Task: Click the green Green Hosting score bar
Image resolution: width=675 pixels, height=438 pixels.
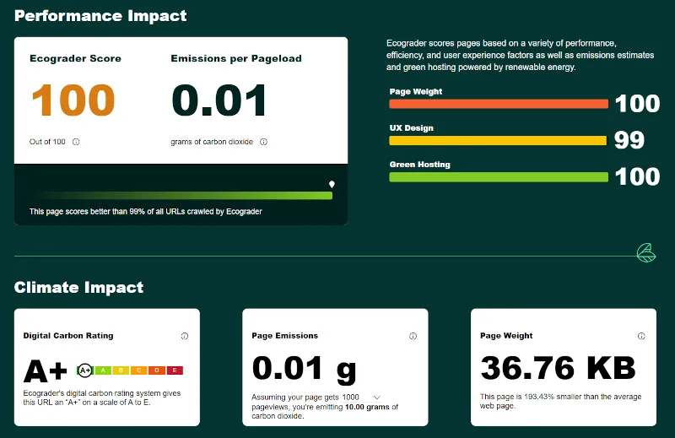Action: click(499, 177)
